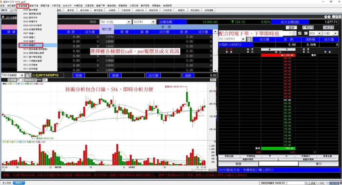Open the 自動 dropdown
The image size is (342, 185).
(335, 33)
